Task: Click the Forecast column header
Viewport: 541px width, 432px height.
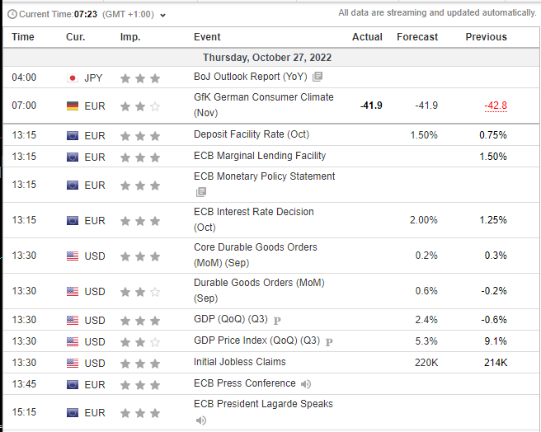Action: point(417,37)
